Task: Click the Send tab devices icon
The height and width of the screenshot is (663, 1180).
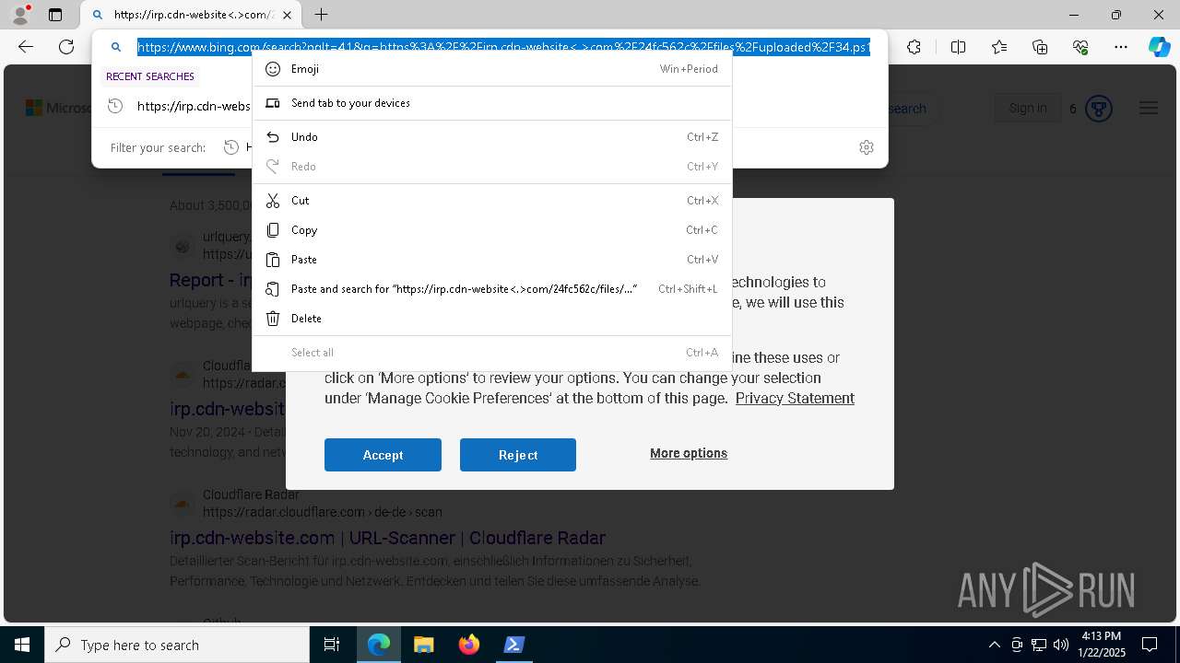Action: pyautogui.click(x=273, y=103)
